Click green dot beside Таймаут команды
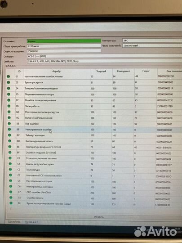Screen dimensions: 182x243 click(9, 135)
